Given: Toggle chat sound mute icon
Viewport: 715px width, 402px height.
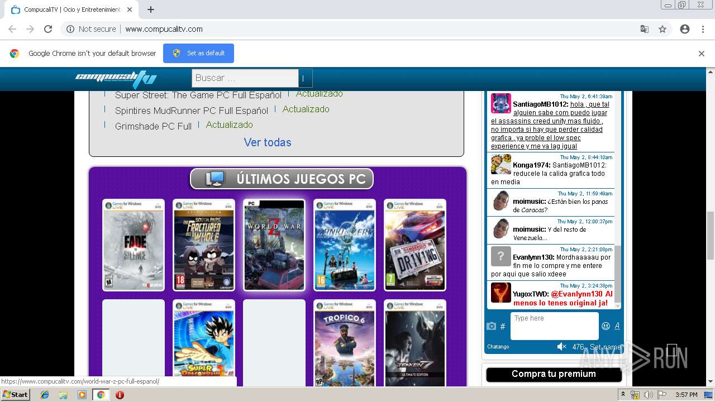Looking at the screenshot, I should click(562, 347).
